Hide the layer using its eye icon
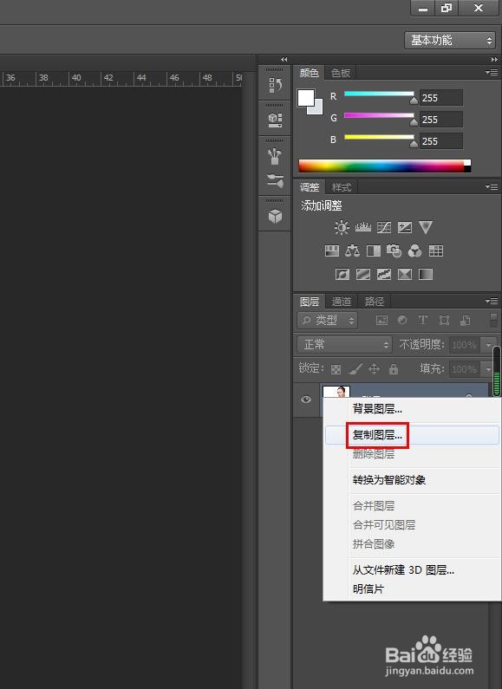The height and width of the screenshot is (689, 502). pyautogui.click(x=306, y=400)
